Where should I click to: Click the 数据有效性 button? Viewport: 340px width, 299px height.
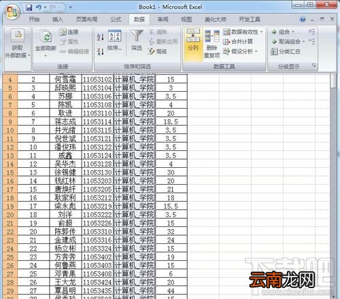click(241, 32)
